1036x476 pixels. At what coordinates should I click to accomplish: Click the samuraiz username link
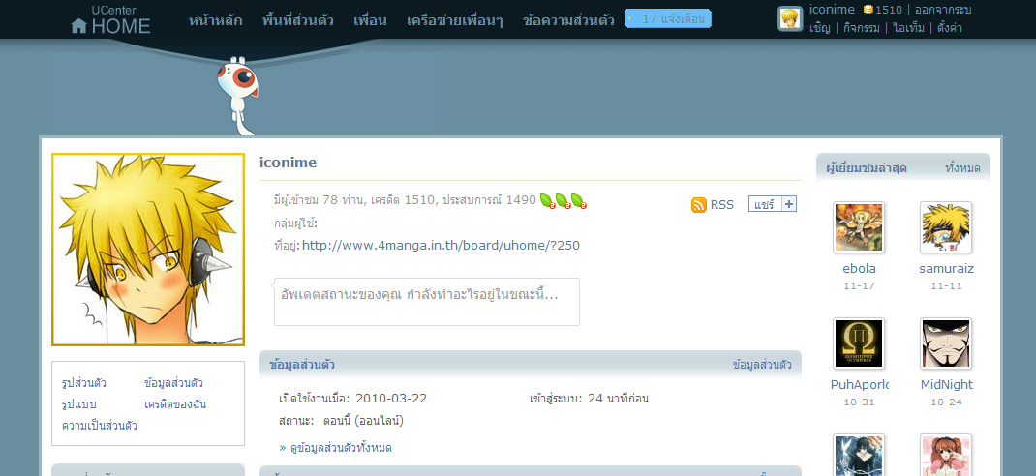(946, 269)
